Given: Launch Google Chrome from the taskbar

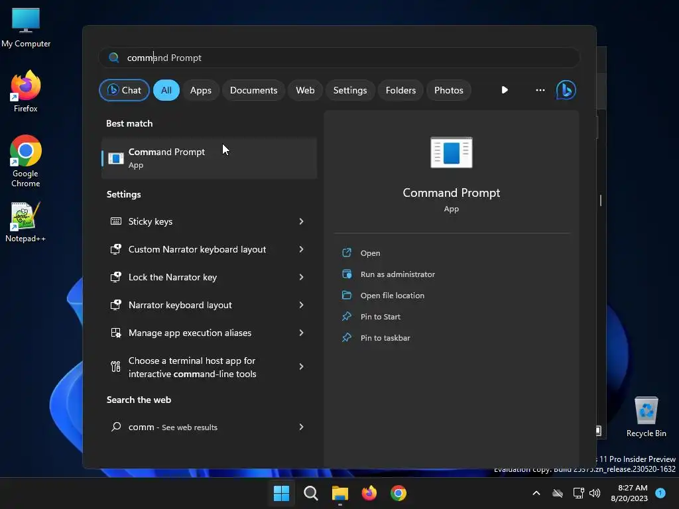Looking at the screenshot, I should click(399, 493).
